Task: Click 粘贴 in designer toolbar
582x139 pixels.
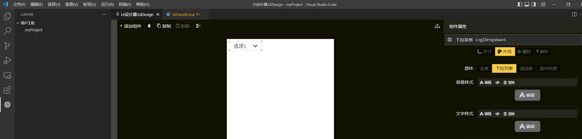Action: tap(183, 26)
